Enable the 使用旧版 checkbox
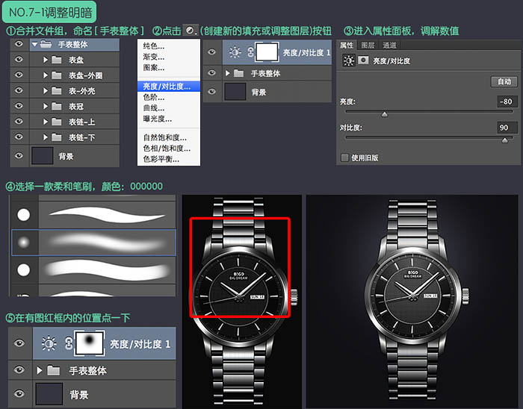The width and height of the screenshot is (523, 409). click(x=344, y=157)
